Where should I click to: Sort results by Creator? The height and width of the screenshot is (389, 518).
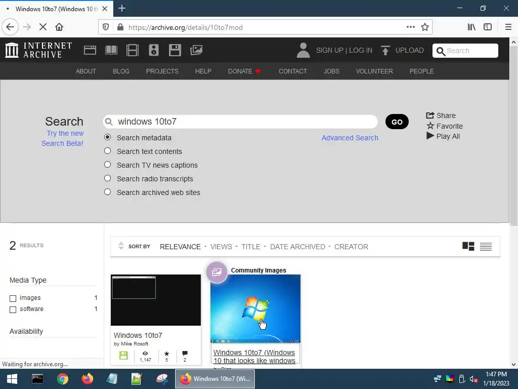click(x=351, y=247)
